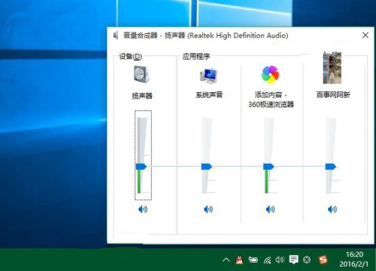
Task: Mute the Speakers (扬声器) device
Action: click(143, 209)
